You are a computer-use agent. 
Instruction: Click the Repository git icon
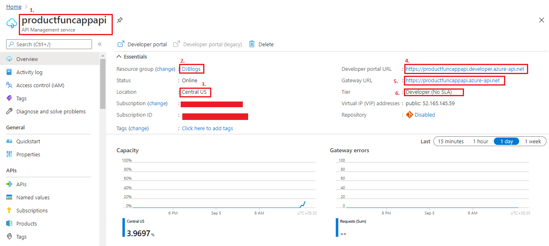[x=410, y=115]
